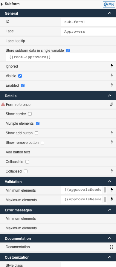Click the Add button text property row

coord(58,152)
